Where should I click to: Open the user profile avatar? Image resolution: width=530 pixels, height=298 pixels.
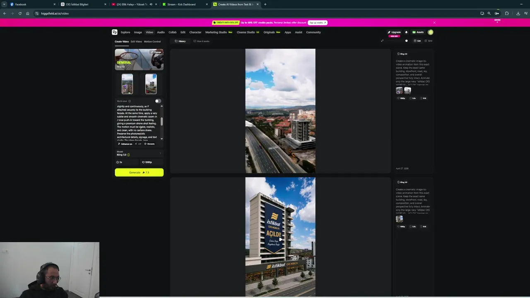click(x=431, y=32)
